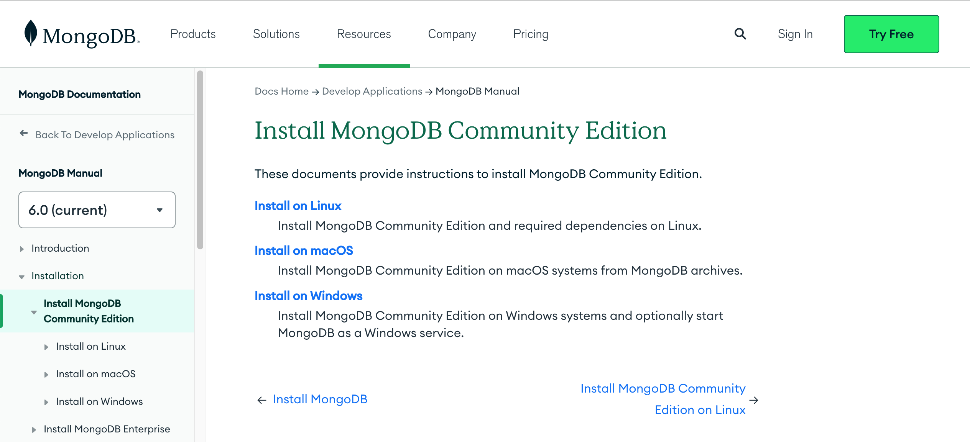970x442 pixels.
Task: Open the Install on Windows heading link
Action: (x=308, y=296)
